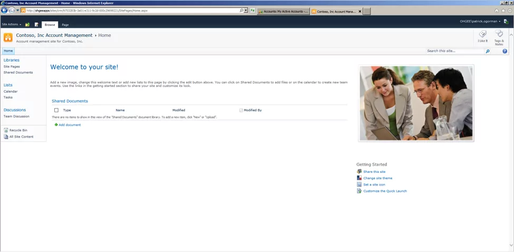Open the Lists heading link
Viewport: 514px width, 252px height.
(x=8, y=85)
